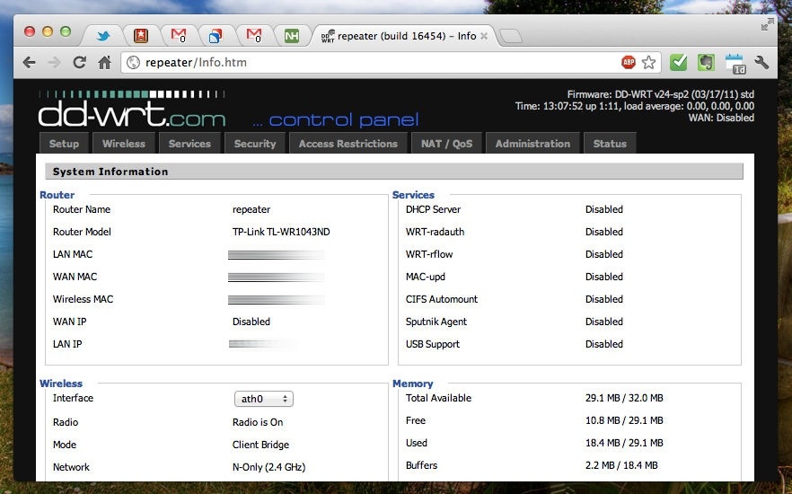Open the Services tab
Viewport: 792px width, 494px height.
[x=189, y=144]
